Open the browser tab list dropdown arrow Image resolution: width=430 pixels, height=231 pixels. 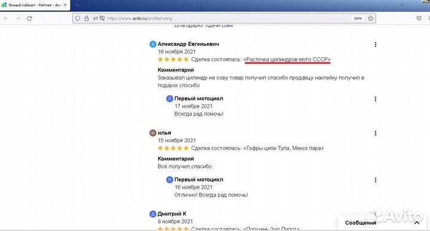402,5
